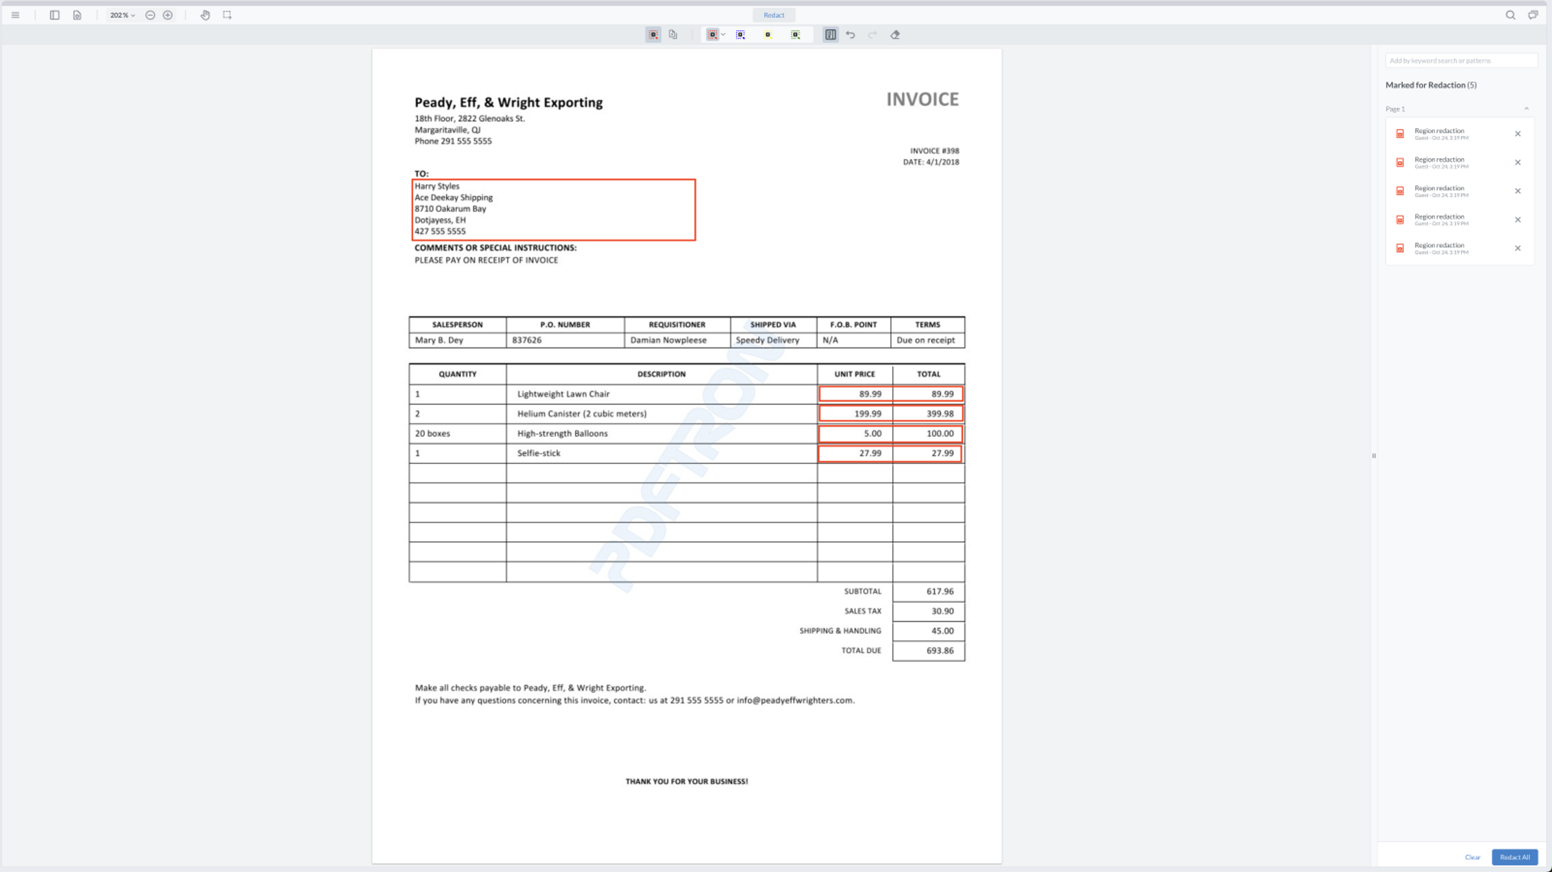
Task: Click the Redact toolbar group tab
Action: [x=774, y=15]
